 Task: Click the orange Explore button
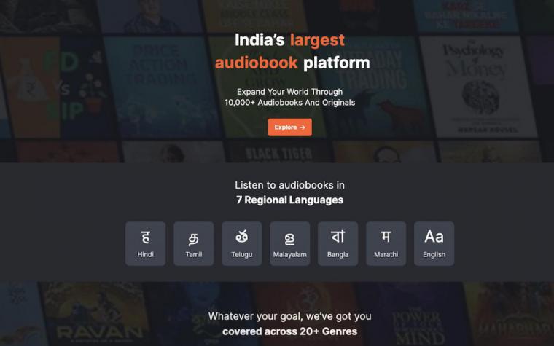[x=289, y=127]
